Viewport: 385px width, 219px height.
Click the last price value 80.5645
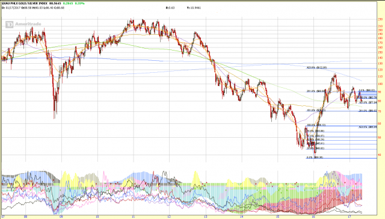coord(55,4)
